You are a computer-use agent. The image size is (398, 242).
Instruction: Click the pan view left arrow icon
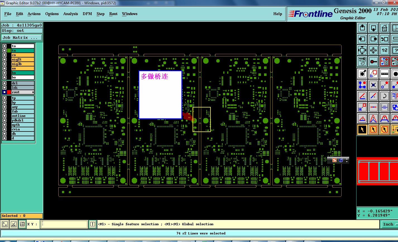[362, 39]
